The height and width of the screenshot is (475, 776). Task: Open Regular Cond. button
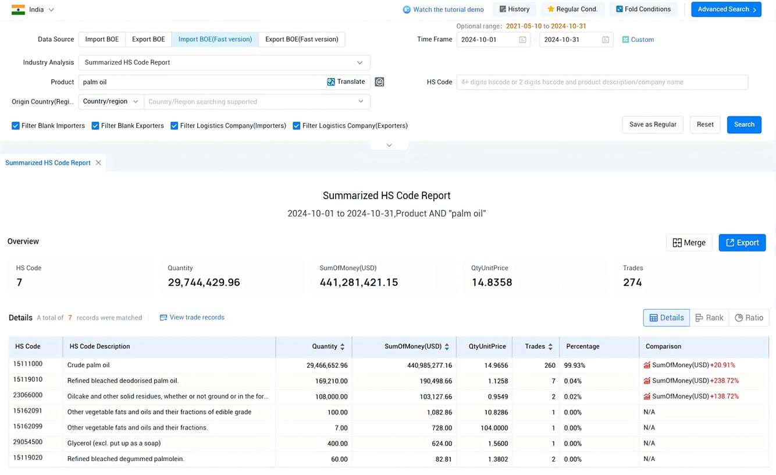pos(572,9)
